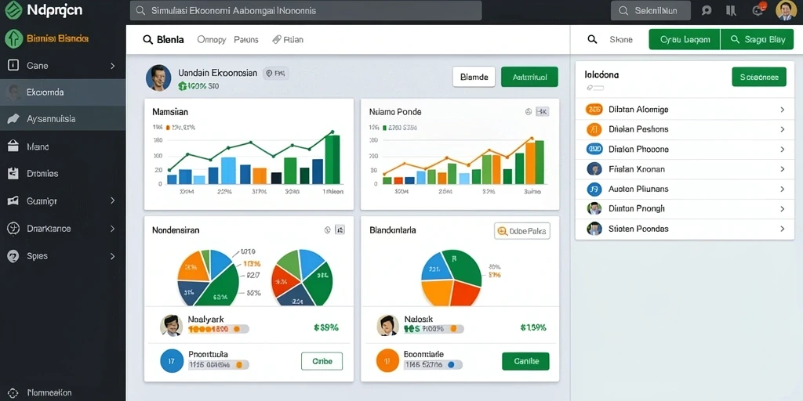The image size is (803, 401).
Task: Click the green Ndprqjcn logo icon
Action: tap(13, 9)
